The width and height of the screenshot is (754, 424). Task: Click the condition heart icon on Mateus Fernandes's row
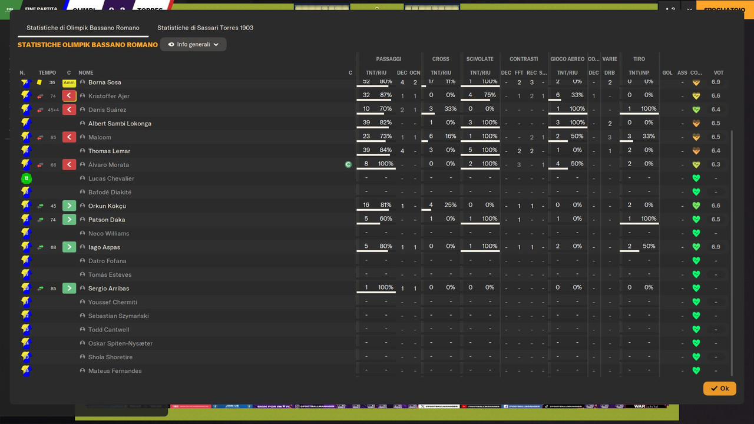[x=696, y=371]
